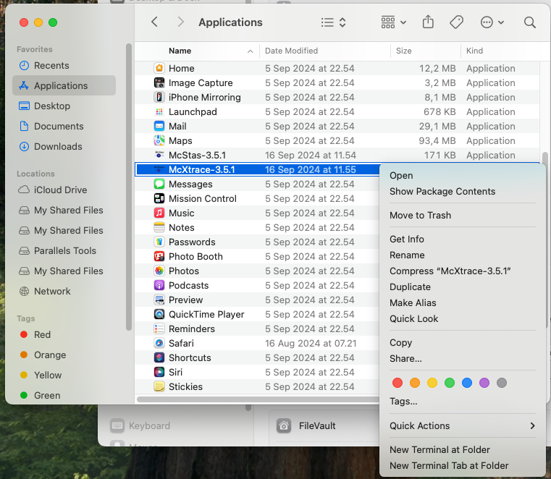Image resolution: width=551 pixels, height=479 pixels.
Task: Apply the red tag color dot
Action: (x=397, y=383)
